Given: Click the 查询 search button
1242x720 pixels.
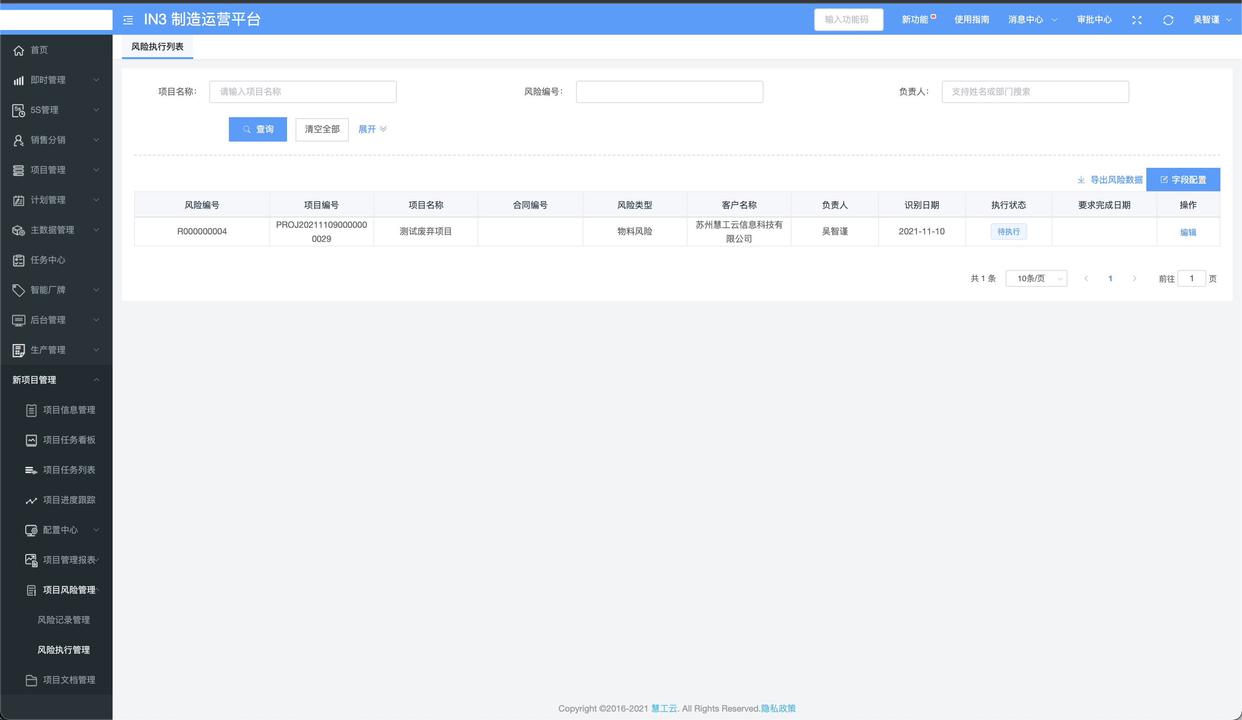Looking at the screenshot, I should coord(258,129).
